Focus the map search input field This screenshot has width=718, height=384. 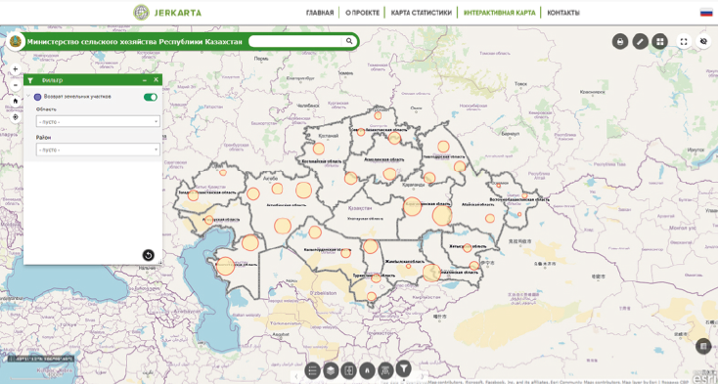point(295,41)
